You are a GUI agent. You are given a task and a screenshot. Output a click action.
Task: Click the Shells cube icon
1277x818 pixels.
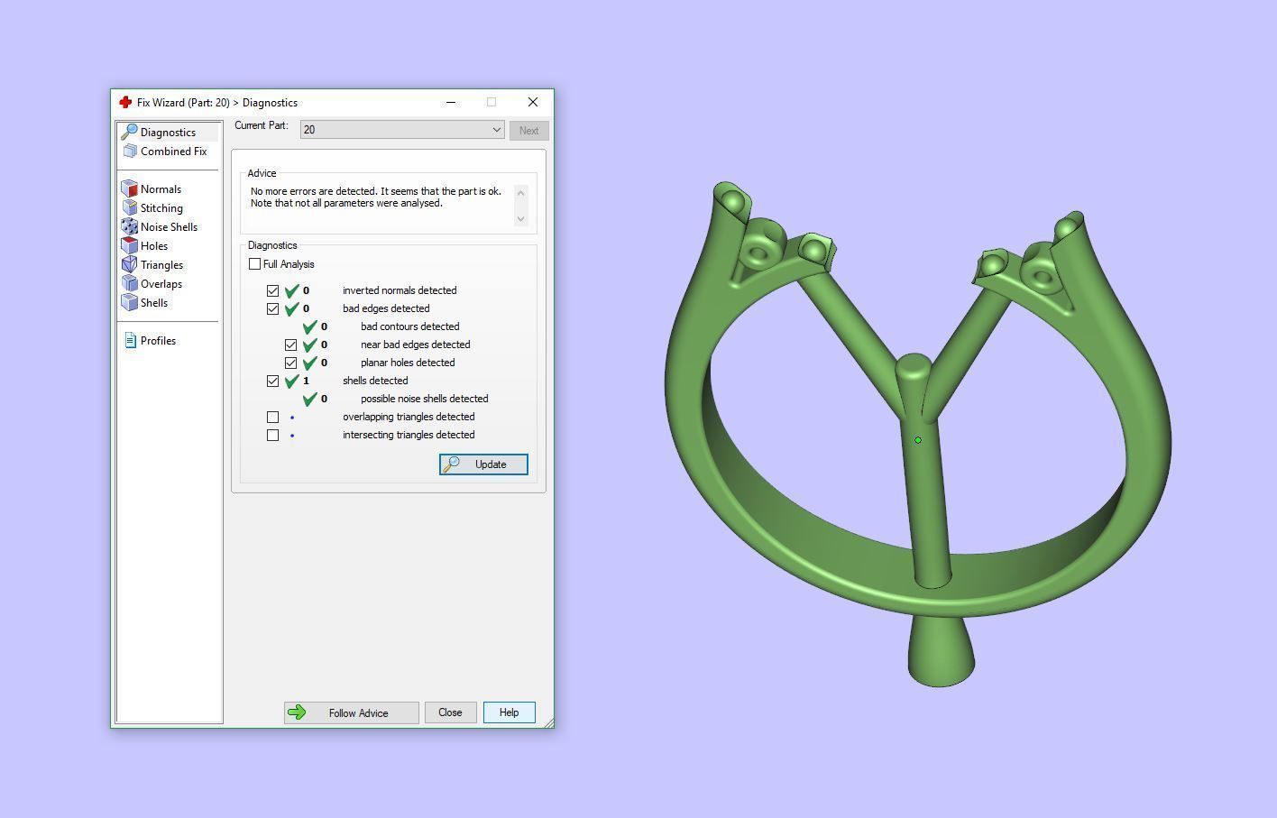click(x=130, y=303)
